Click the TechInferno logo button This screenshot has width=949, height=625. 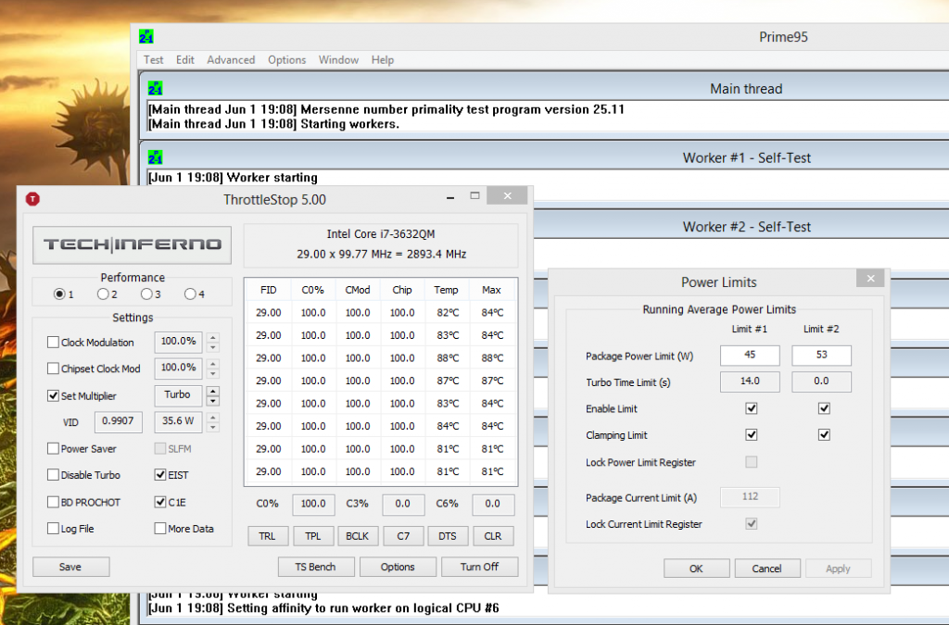(132, 244)
